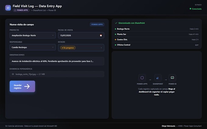207x129 pixels.
Task: Select the Oficina Central sync row
Action: tap(156, 45)
